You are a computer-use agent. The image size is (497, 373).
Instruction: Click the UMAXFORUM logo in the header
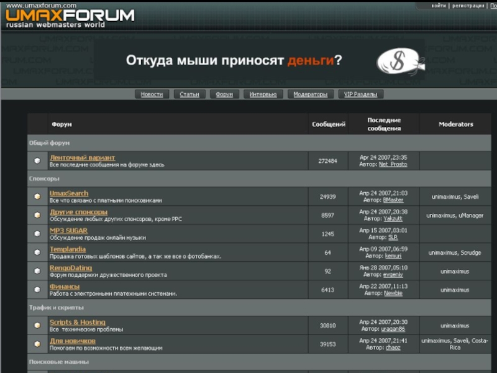[70, 16]
